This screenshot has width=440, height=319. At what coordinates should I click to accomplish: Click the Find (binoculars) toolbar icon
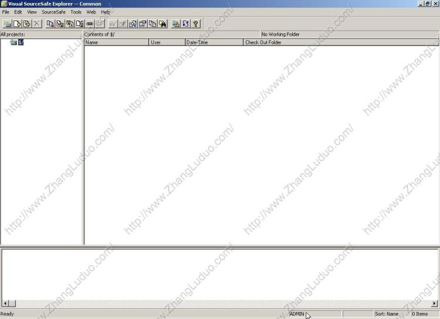click(x=163, y=24)
